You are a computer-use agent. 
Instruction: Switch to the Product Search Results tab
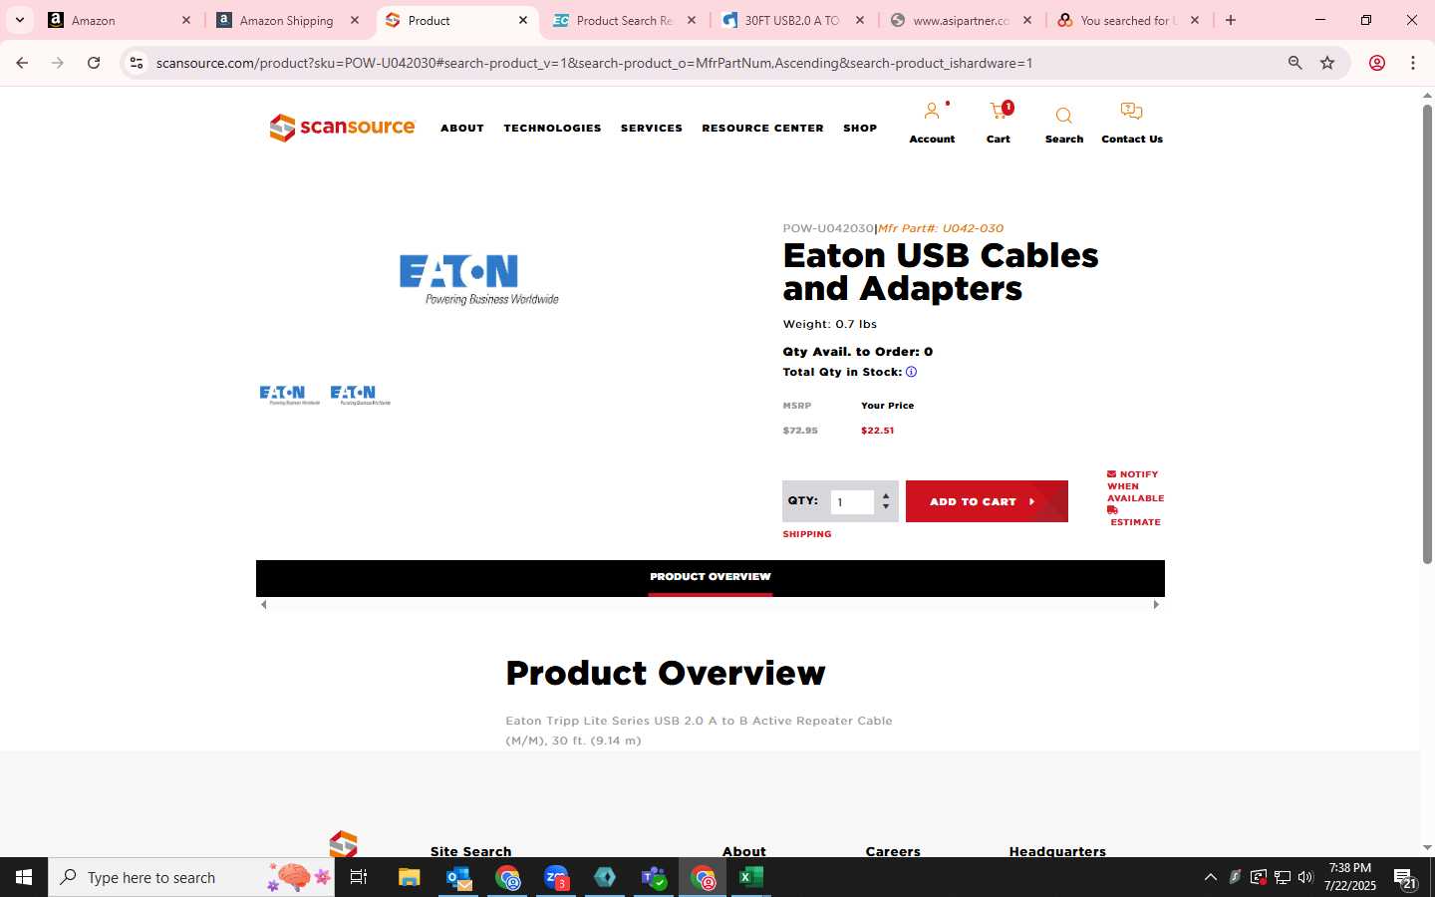coord(625,20)
